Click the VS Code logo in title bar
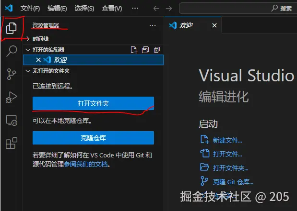 point(9,8)
